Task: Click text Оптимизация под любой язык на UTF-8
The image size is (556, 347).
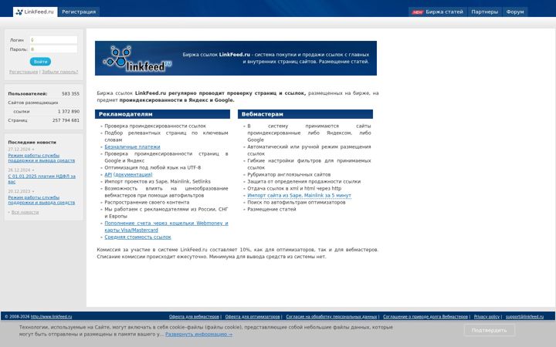Action: pyautogui.click(x=152, y=168)
